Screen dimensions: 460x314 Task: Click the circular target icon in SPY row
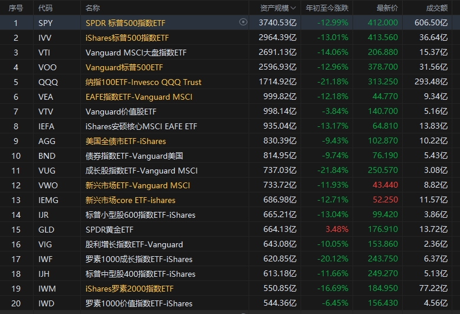[243, 22]
